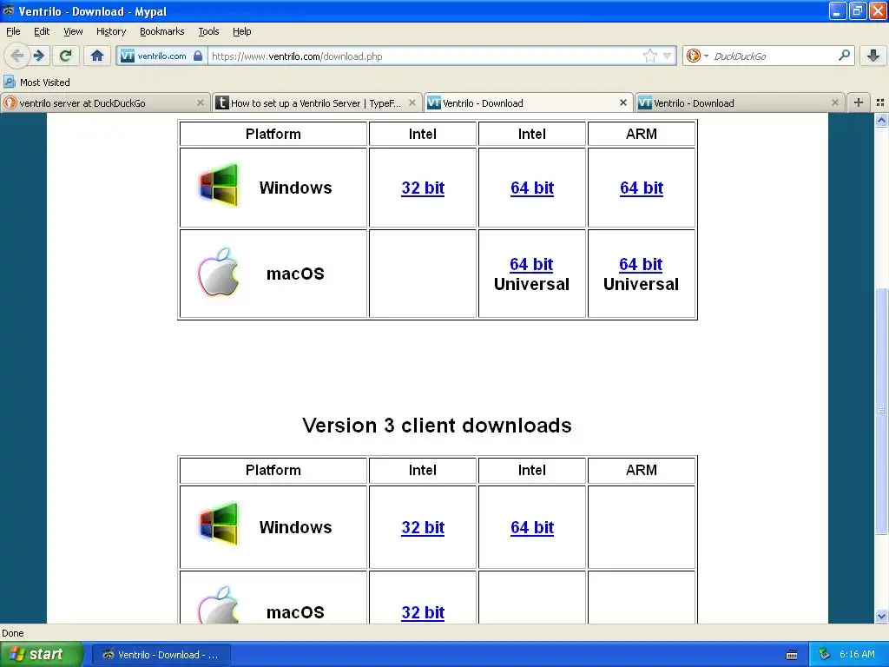This screenshot has width=889, height=667.
Task: Close the active Ventrilo - Download tab
Action: (623, 102)
